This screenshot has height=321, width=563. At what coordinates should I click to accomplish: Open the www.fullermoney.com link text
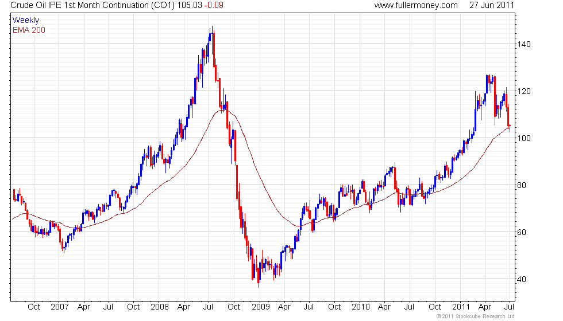(x=416, y=5)
